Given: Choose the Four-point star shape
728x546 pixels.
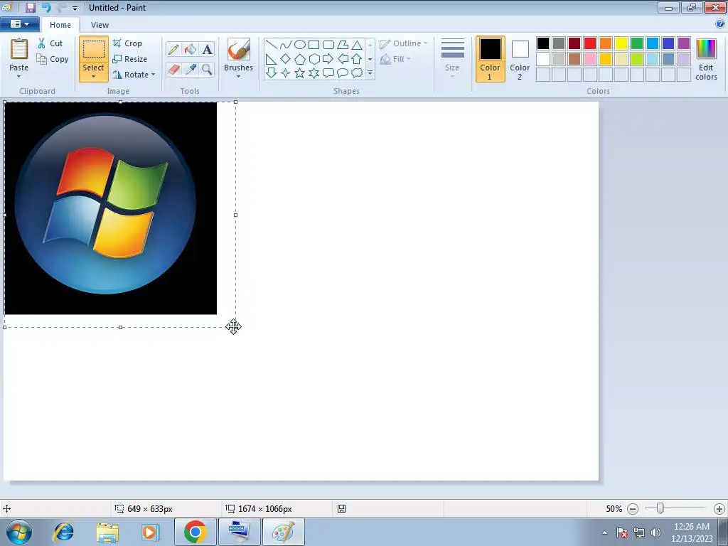Looking at the screenshot, I should point(286,73).
